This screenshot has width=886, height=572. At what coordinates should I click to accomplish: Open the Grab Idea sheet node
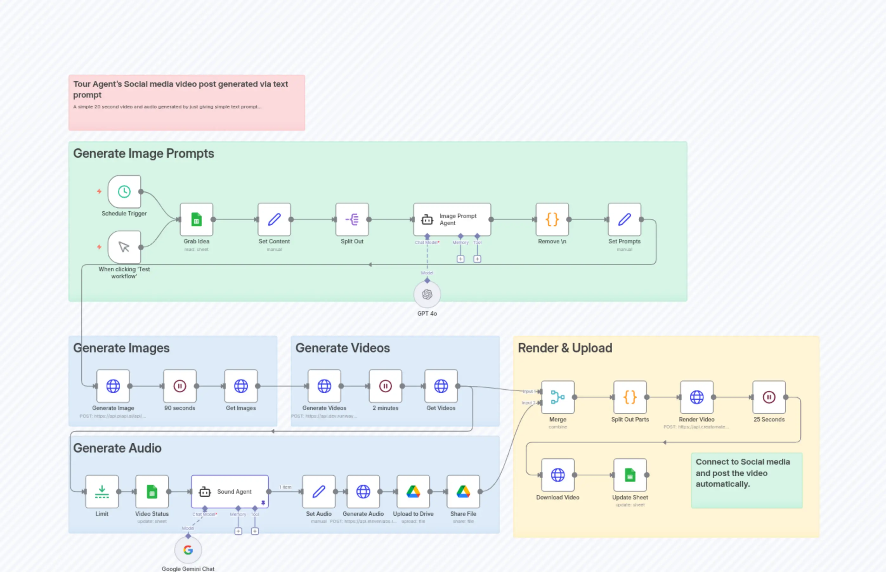pyautogui.click(x=196, y=220)
